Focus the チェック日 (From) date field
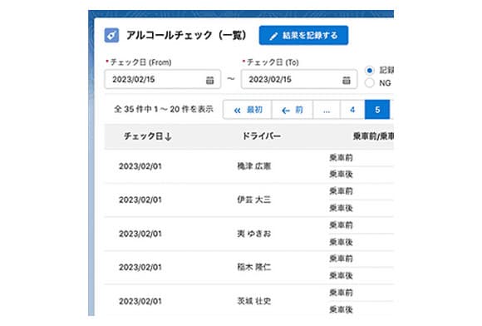Image resolution: width=482 pixels, height=326 pixels. 162,79
